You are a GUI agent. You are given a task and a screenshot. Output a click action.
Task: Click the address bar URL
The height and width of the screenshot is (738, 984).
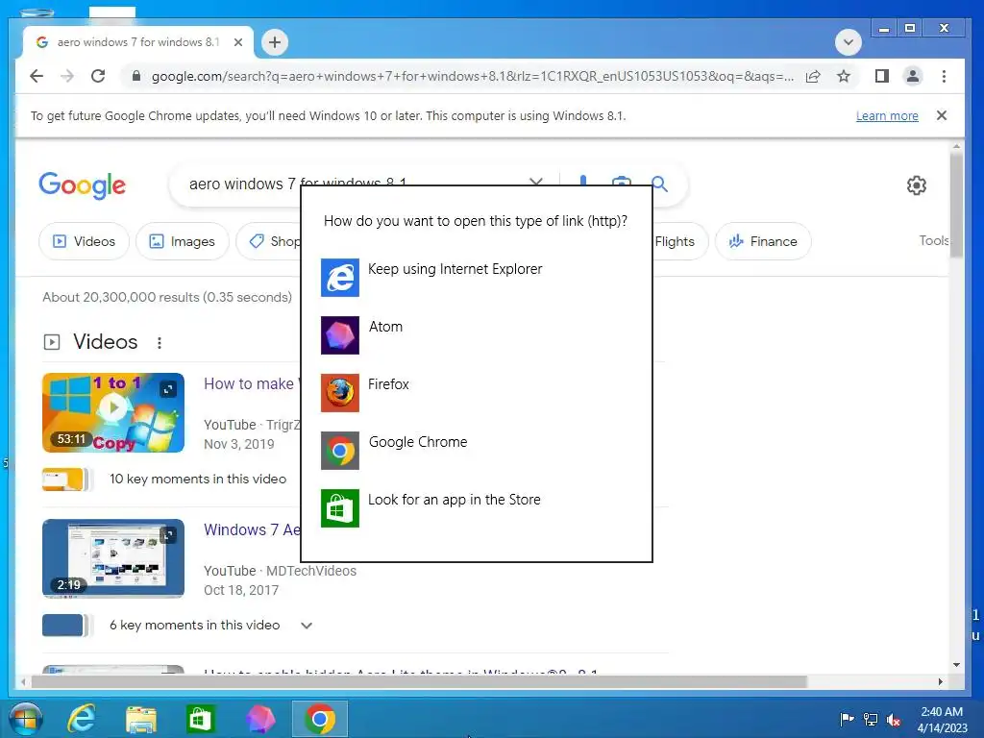(472, 76)
